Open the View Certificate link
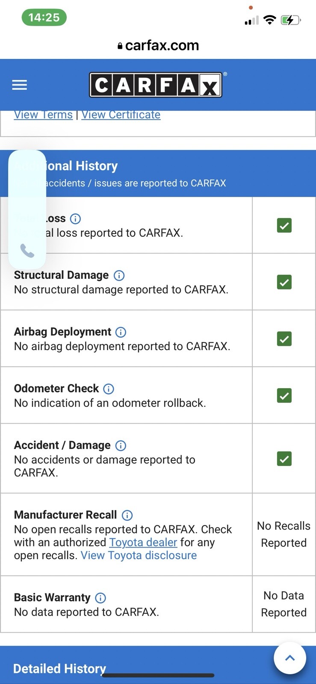 (121, 115)
